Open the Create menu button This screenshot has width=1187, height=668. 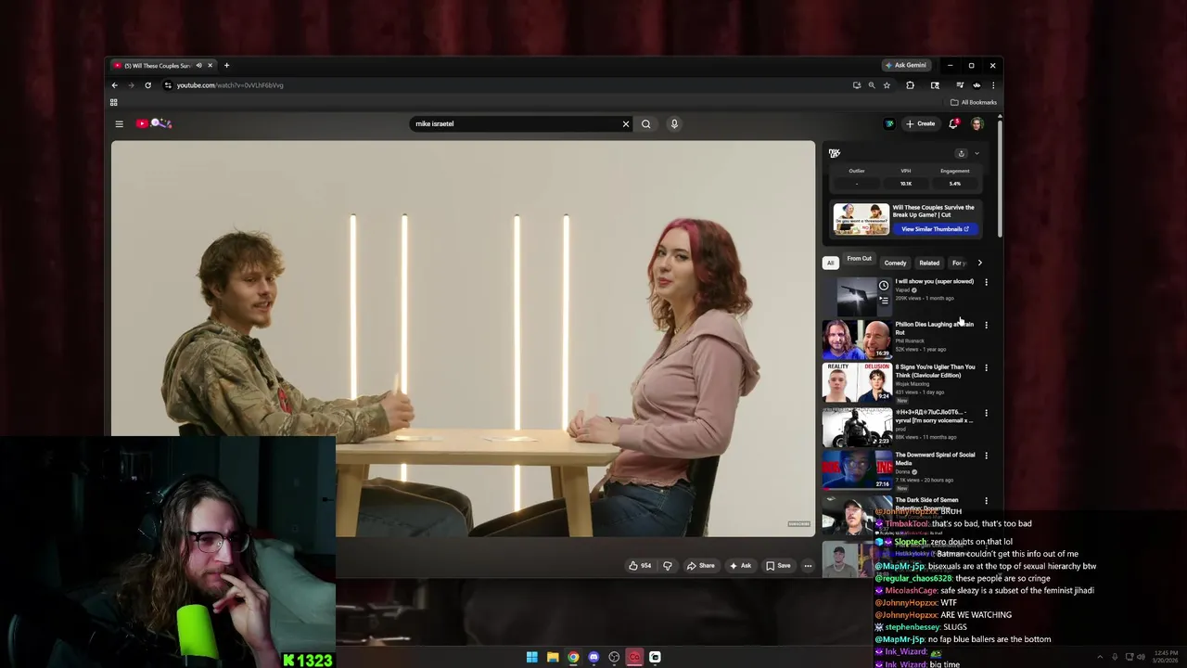(921, 123)
